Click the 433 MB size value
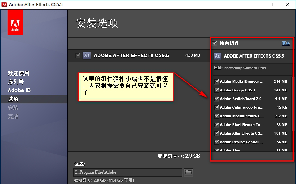This screenshot has height=191, width=296. pos(193,55)
